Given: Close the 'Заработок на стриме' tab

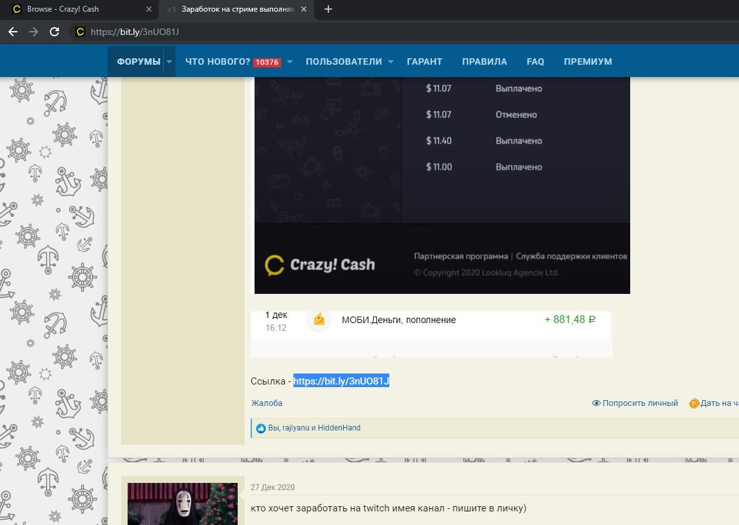Looking at the screenshot, I should coord(304,9).
